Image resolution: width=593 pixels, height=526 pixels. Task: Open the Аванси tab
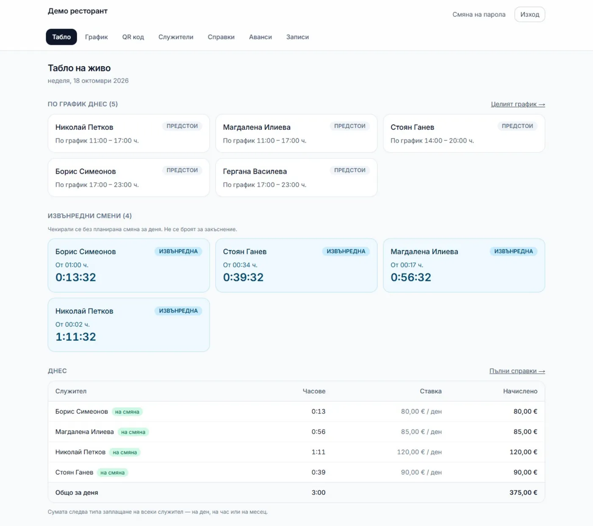[x=260, y=37]
